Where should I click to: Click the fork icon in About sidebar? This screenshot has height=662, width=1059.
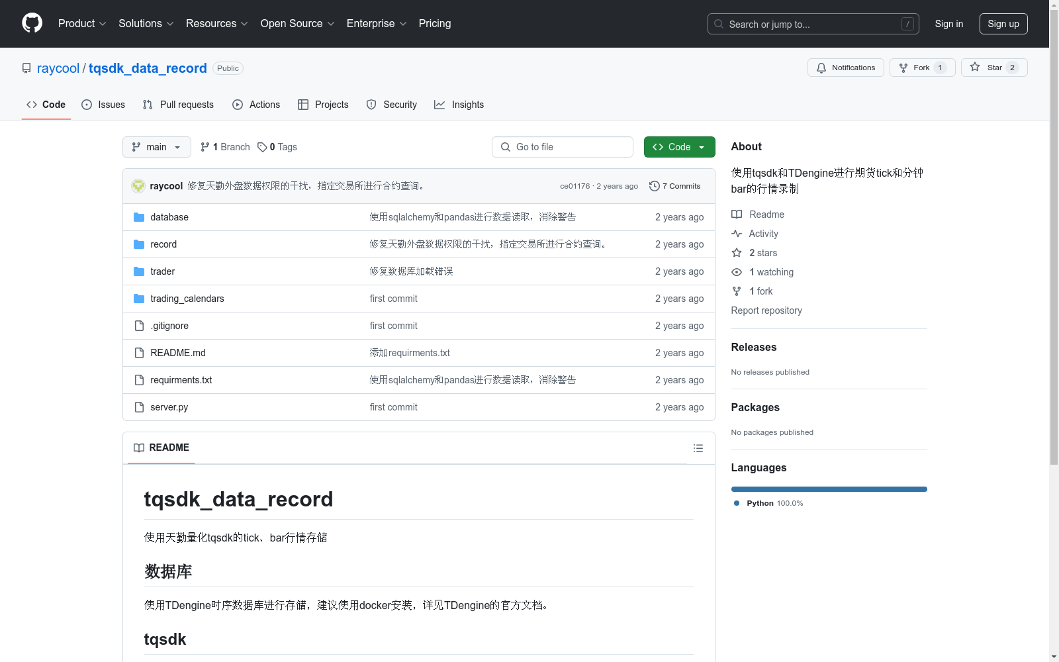pyautogui.click(x=737, y=291)
